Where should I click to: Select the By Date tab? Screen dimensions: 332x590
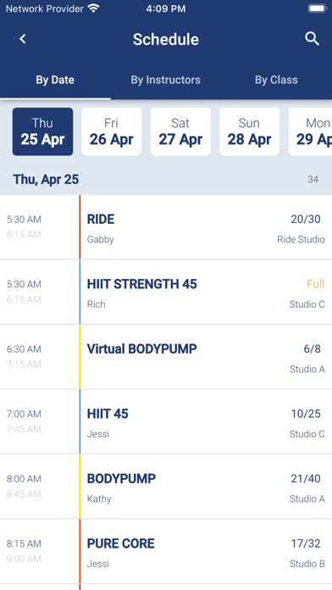(x=55, y=80)
